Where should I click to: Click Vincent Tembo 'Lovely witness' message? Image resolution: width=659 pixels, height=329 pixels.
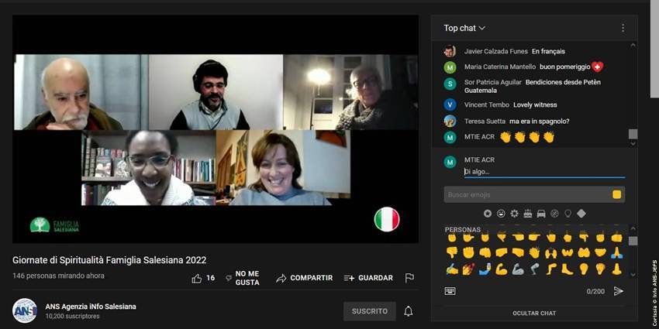535,105
